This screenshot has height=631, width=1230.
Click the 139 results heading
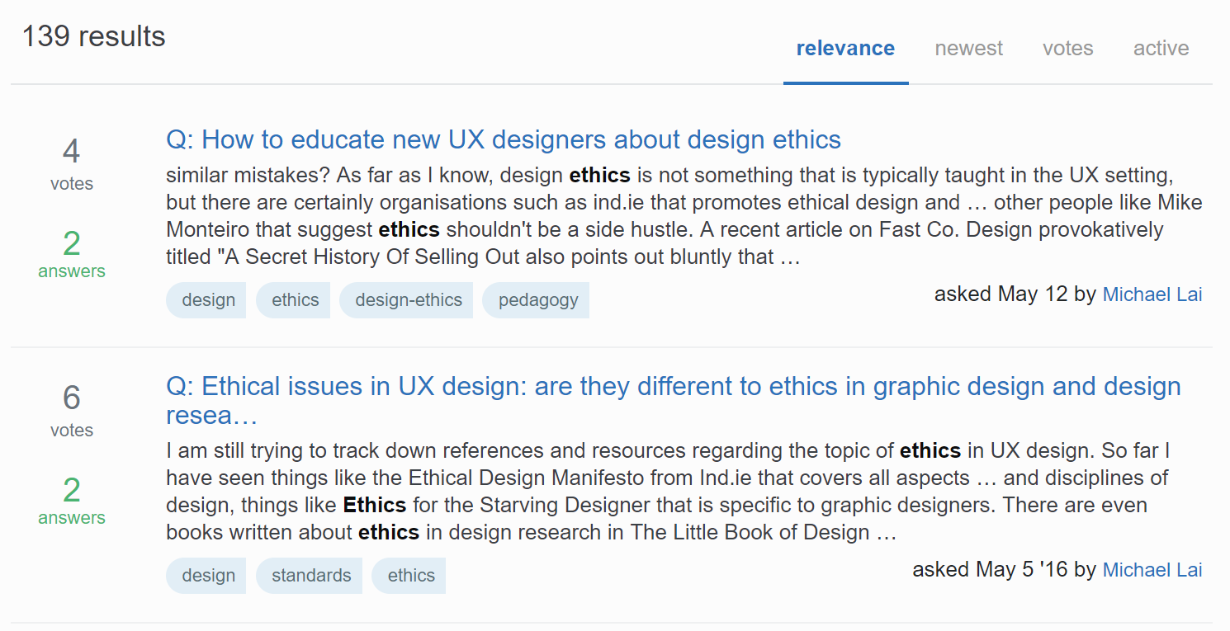coord(93,36)
